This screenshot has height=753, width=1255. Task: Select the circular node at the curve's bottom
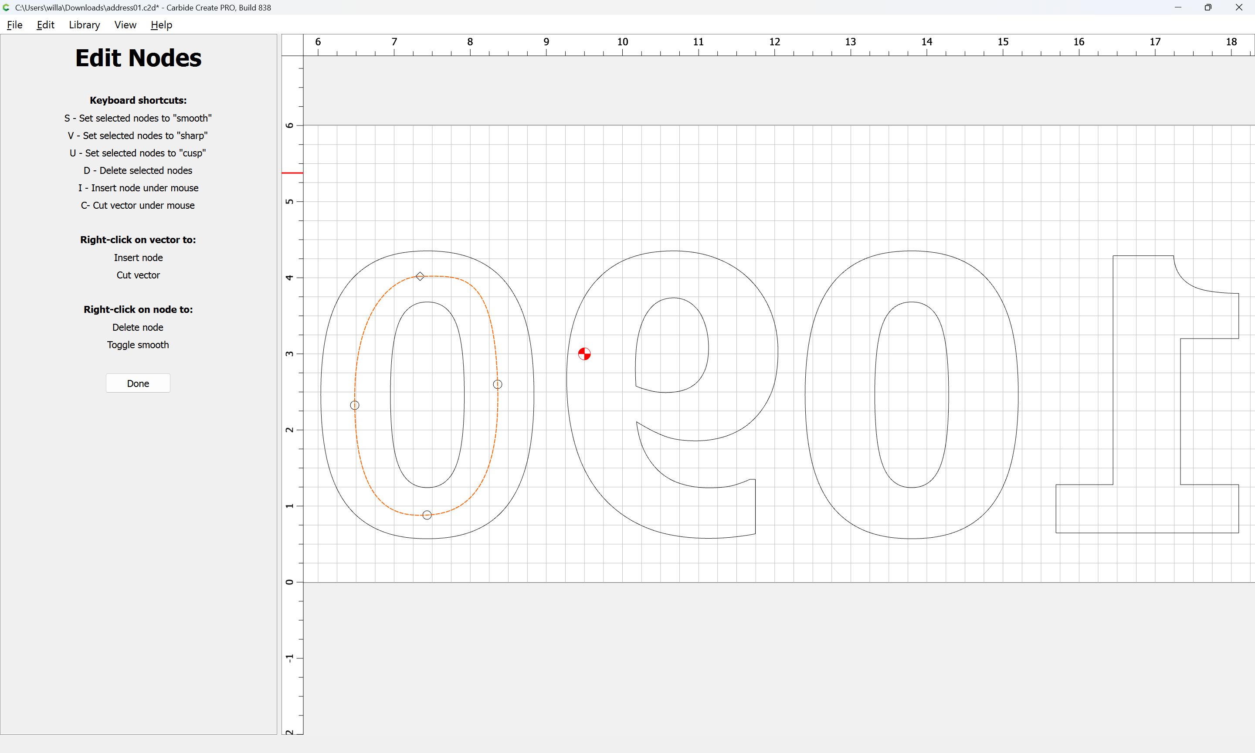coord(427,515)
